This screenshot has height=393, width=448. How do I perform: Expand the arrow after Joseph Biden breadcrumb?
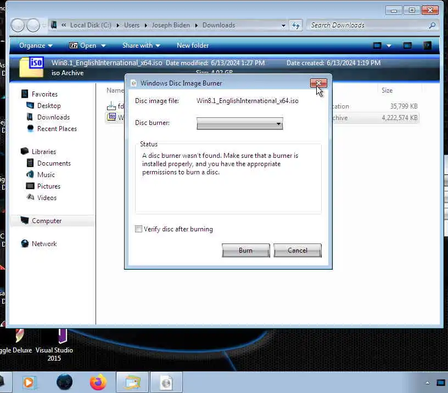[197, 25]
